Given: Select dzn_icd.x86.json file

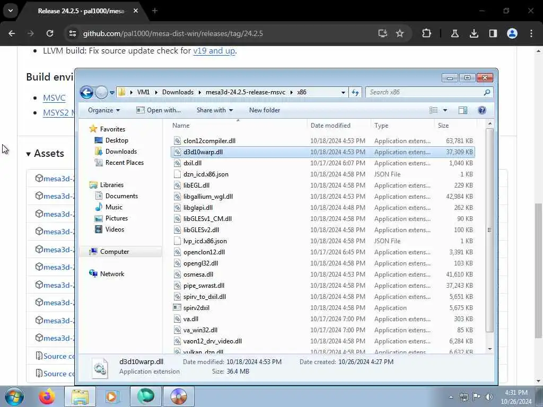Looking at the screenshot, I should (206, 174).
